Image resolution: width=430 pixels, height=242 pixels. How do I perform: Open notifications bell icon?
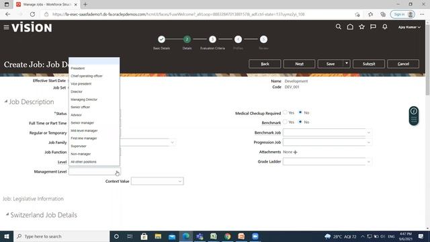coord(385,27)
